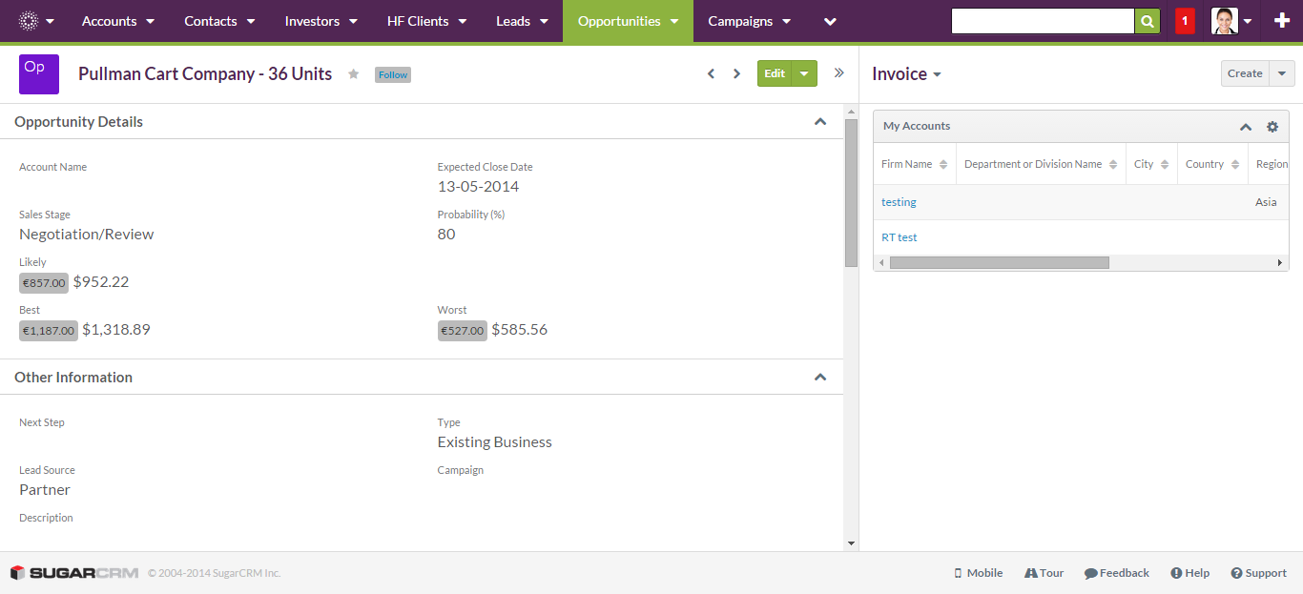
Task: Open the Investors module tab
Action: click(312, 21)
